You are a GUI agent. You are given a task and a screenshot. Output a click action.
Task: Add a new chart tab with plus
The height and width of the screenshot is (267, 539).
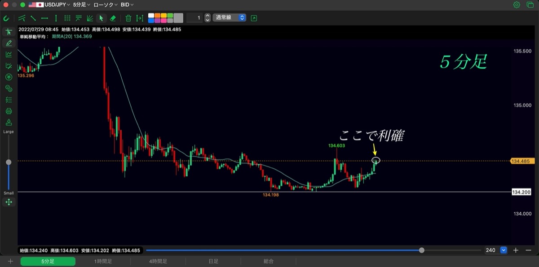coord(10,261)
